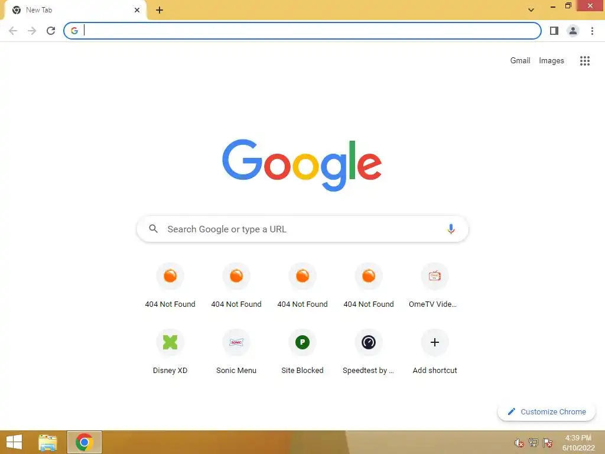Open the Speedtest shortcut
Screen dimensions: 605x454
[x=369, y=352]
